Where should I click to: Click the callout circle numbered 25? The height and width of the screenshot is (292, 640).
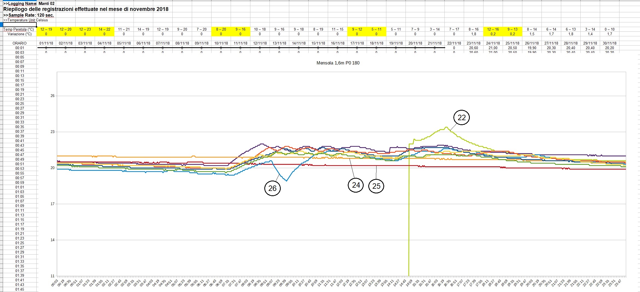376,186
